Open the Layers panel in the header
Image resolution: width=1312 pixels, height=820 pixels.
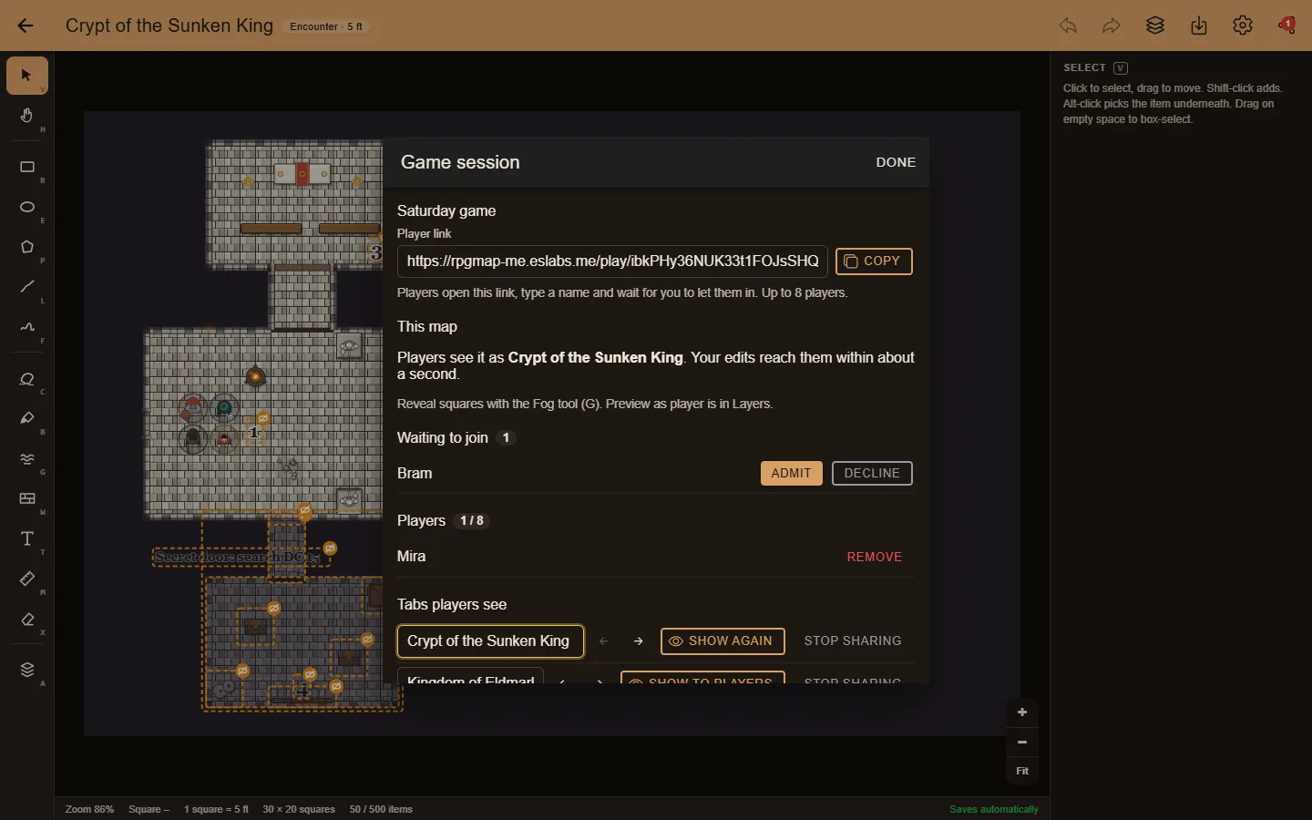(x=1155, y=26)
